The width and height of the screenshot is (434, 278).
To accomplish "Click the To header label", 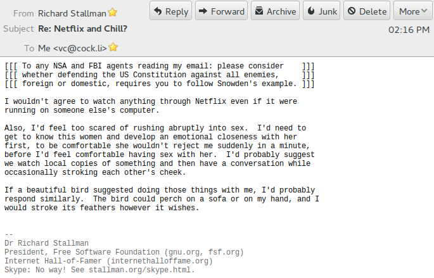I will click(x=29, y=47).
